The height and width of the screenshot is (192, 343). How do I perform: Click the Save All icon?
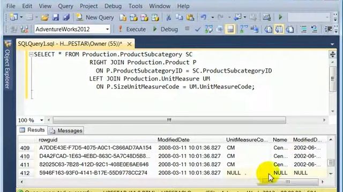tap(66, 17)
